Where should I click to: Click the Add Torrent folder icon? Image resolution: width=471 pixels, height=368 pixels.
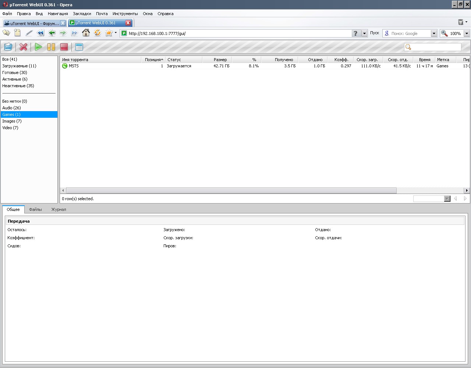pyautogui.click(x=8, y=47)
